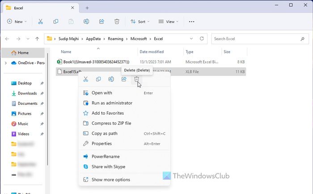Screen dimensions: 313x194
Task: Choose Add to Favorites
Action: (124, 113)
